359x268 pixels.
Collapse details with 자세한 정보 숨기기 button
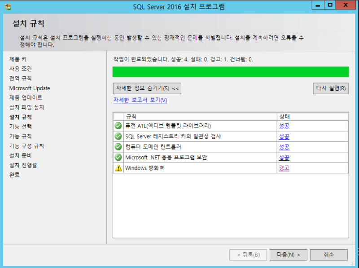coord(147,88)
